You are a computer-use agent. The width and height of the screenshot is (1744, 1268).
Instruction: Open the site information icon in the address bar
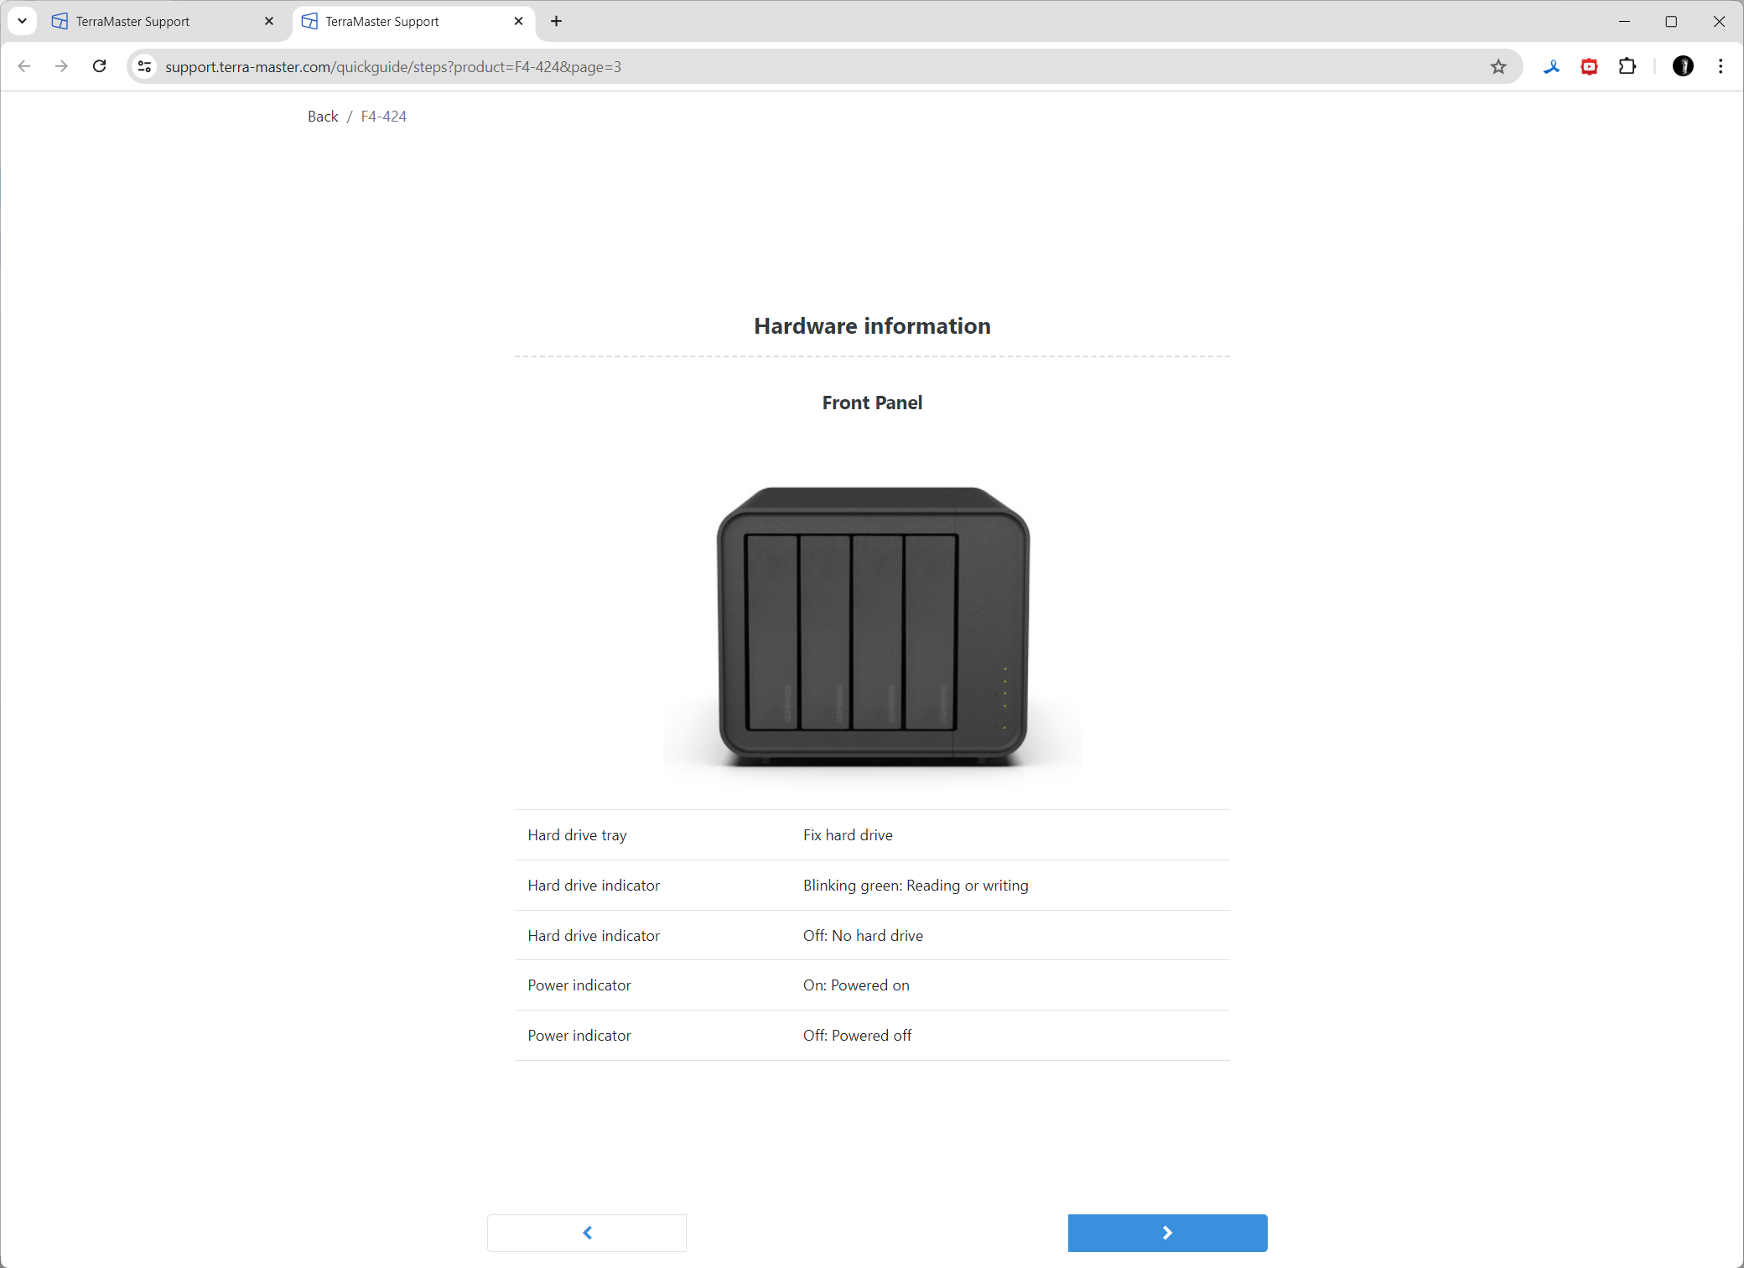pyautogui.click(x=144, y=66)
